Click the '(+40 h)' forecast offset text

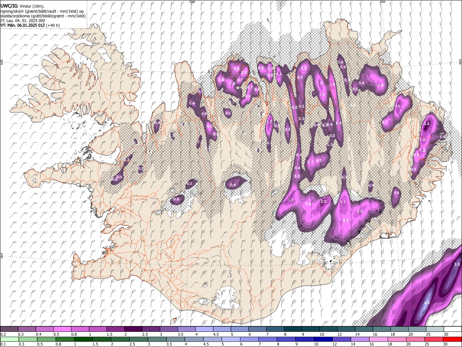pyautogui.click(x=52, y=25)
